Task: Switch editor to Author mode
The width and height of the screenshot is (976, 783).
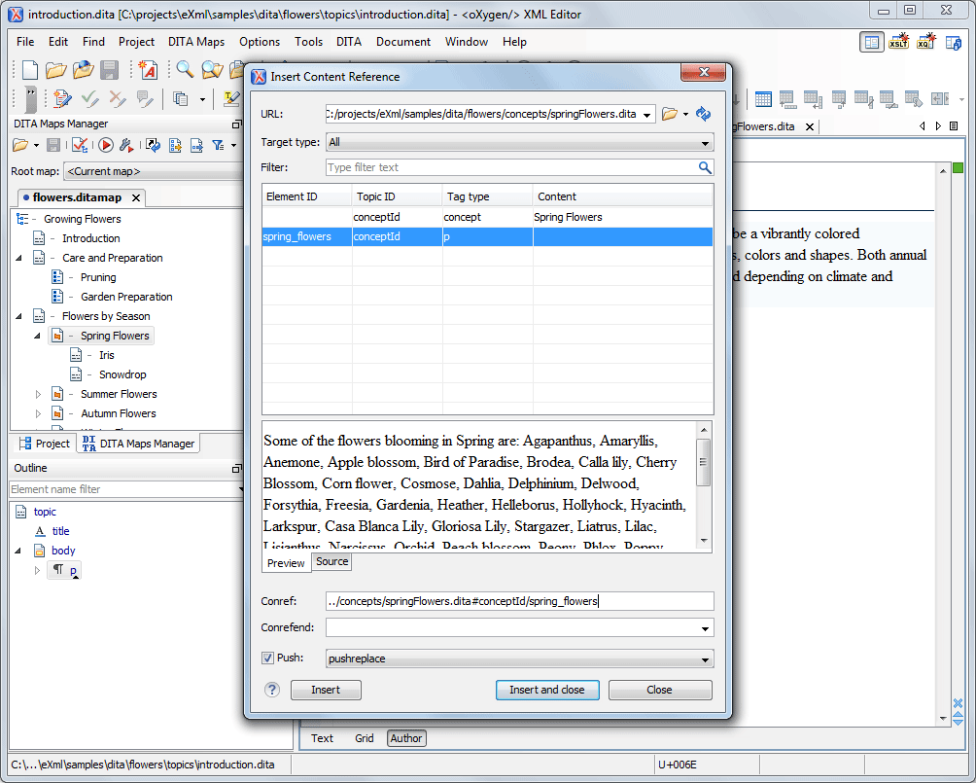Action: click(405, 738)
